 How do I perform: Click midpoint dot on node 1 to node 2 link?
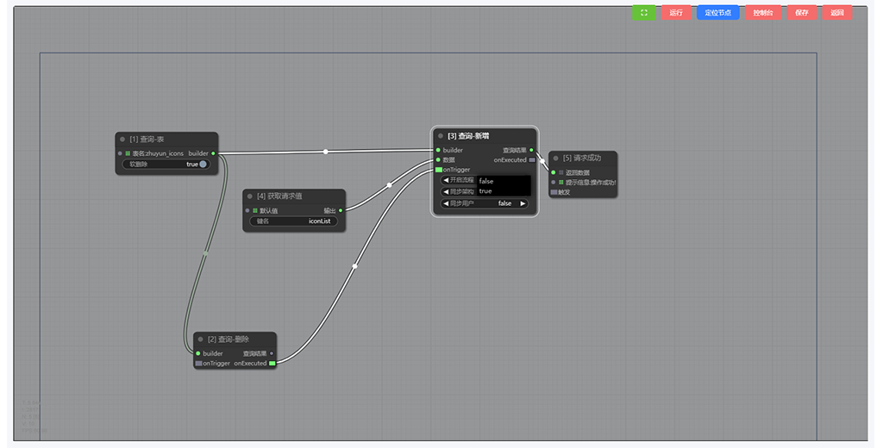pos(205,253)
